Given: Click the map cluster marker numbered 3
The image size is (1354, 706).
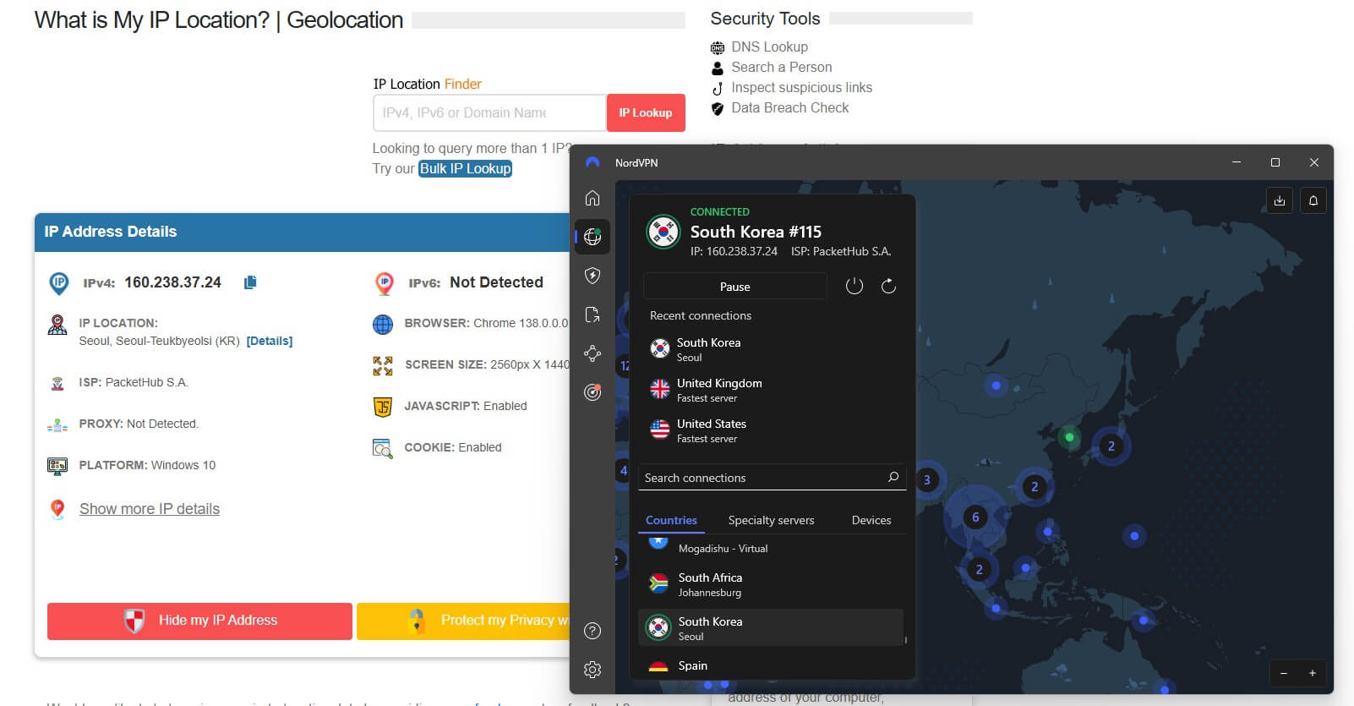Looking at the screenshot, I should 927,480.
